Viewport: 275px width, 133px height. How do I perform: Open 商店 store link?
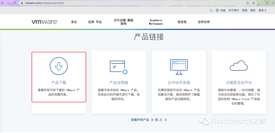point(253,10)
